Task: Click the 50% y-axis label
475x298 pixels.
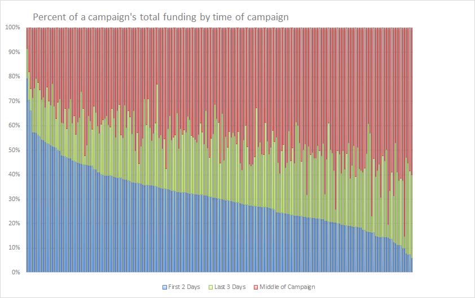Action: [x=14, y=150]
